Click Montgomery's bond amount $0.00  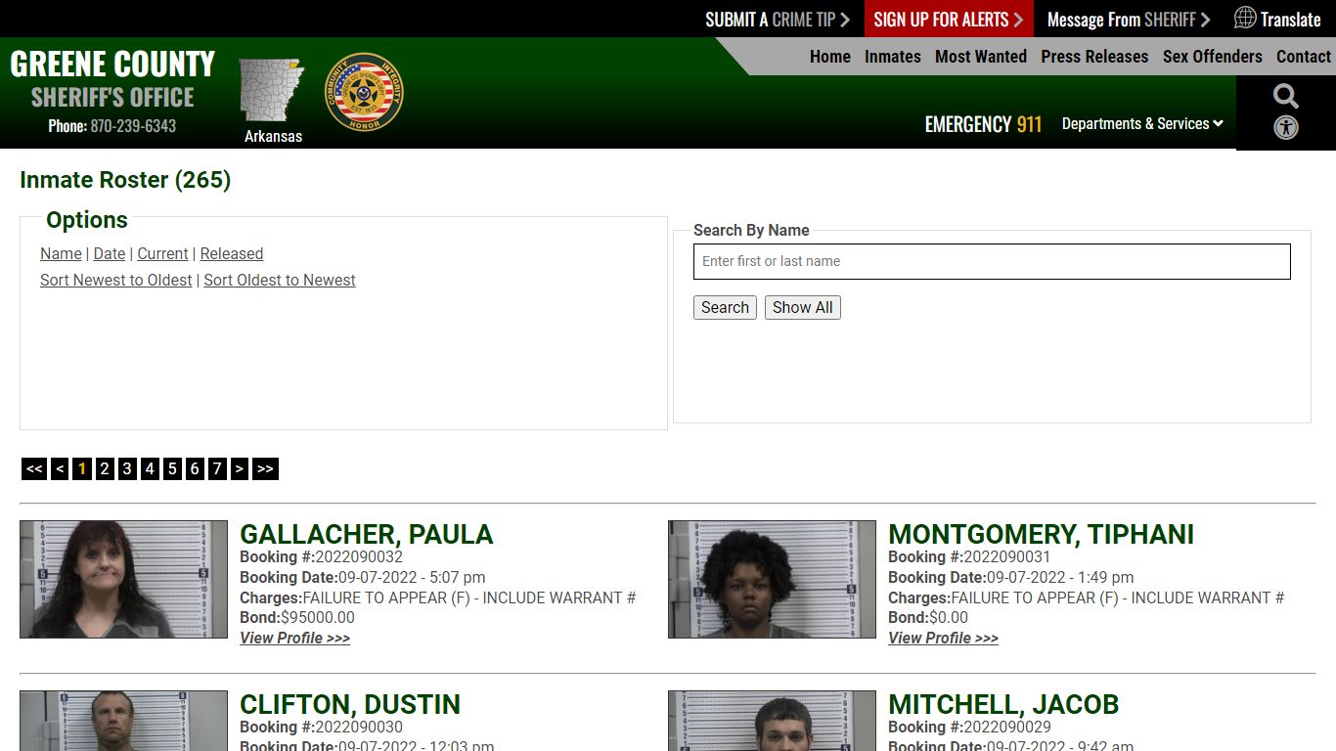[x=949, y=617]
